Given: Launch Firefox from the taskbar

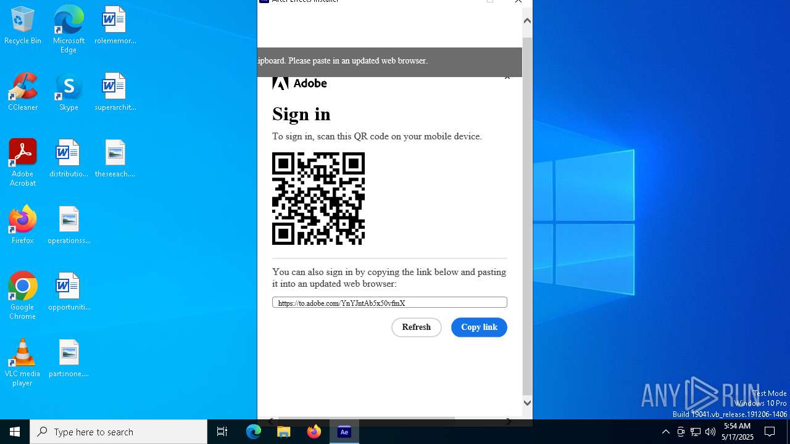Looking at the screenshot, I should pyautogui.click(x=314, y=432).
